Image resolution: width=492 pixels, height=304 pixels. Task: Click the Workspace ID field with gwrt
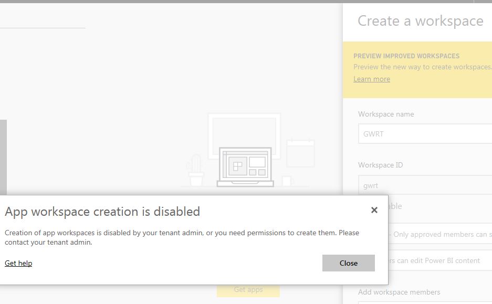coord(425,185)
